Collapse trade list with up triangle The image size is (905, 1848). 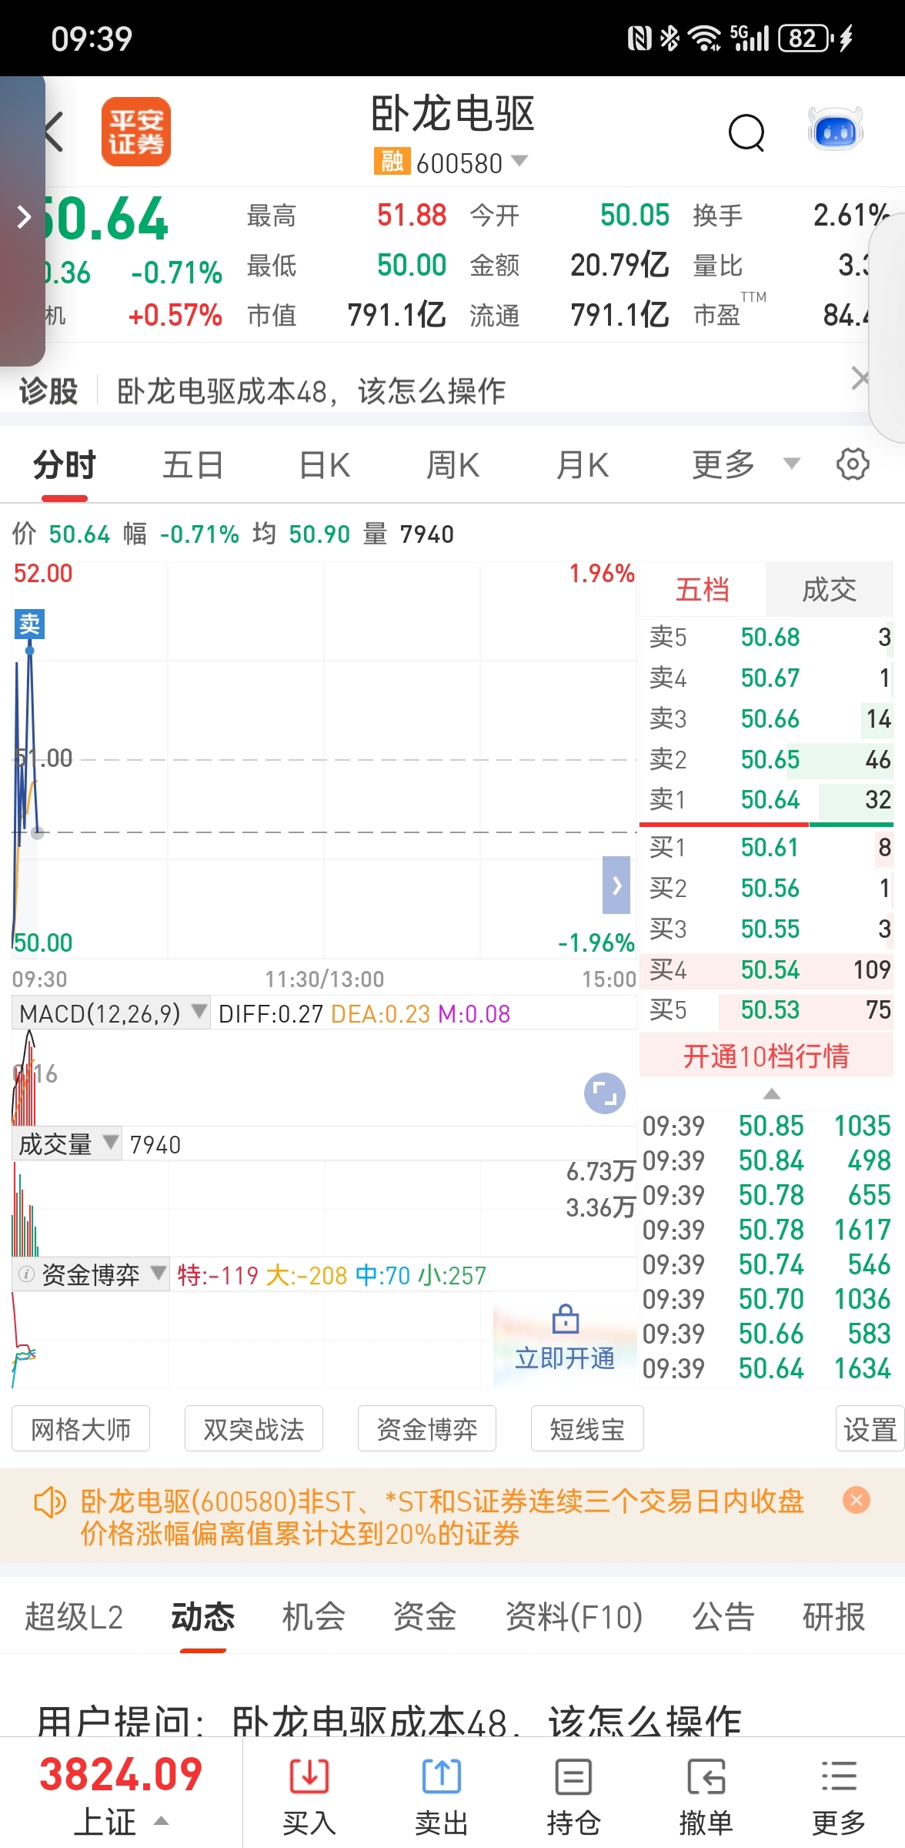pos(772,1094)
